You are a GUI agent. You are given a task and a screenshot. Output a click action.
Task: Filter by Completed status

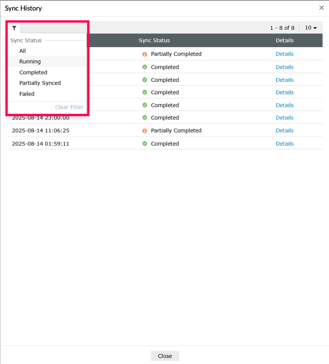tap(33, 72)
